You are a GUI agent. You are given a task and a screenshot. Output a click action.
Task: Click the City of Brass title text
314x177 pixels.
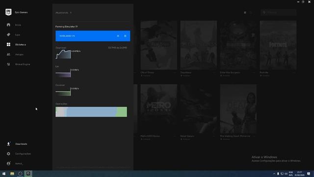(147, 72)
